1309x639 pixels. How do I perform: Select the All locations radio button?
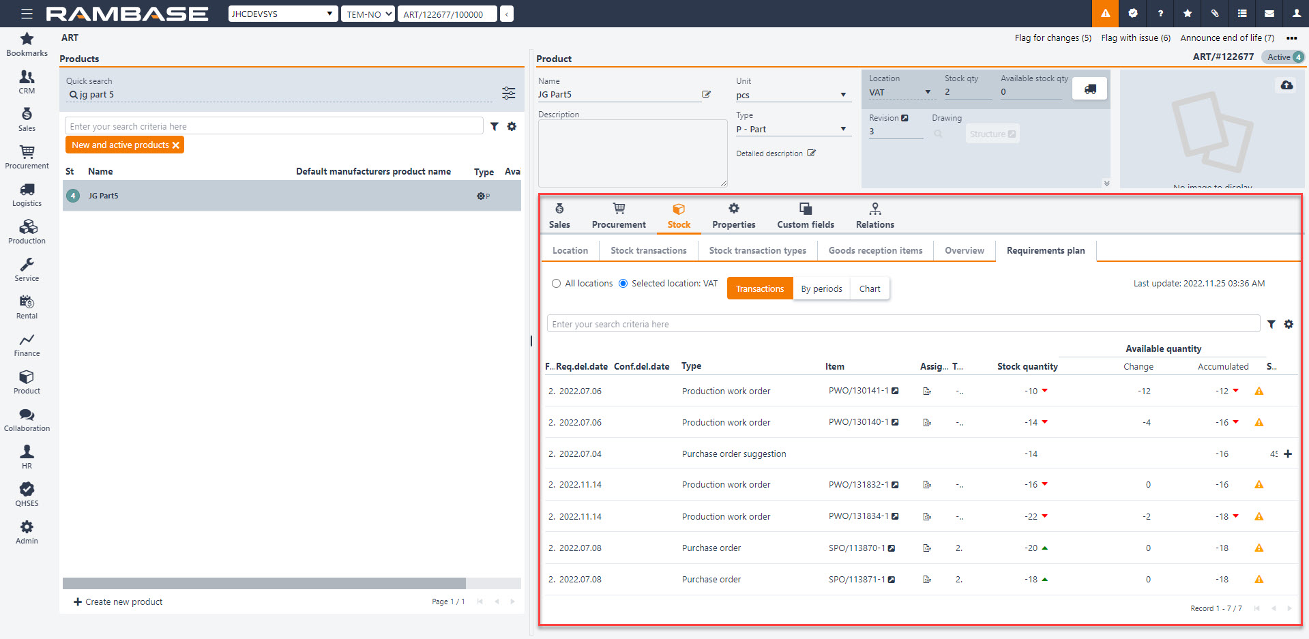point(557,284)
